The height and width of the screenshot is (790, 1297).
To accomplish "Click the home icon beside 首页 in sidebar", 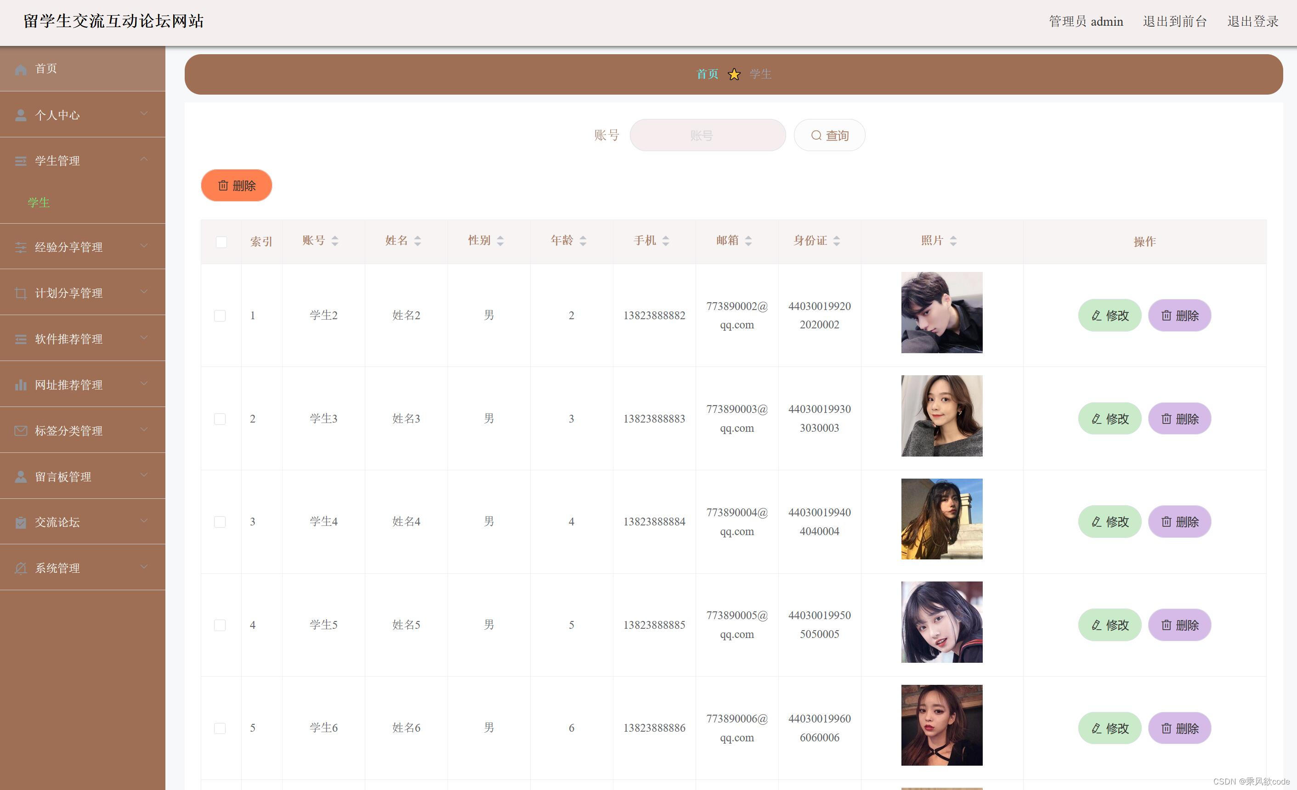I will tap(21, 69).
